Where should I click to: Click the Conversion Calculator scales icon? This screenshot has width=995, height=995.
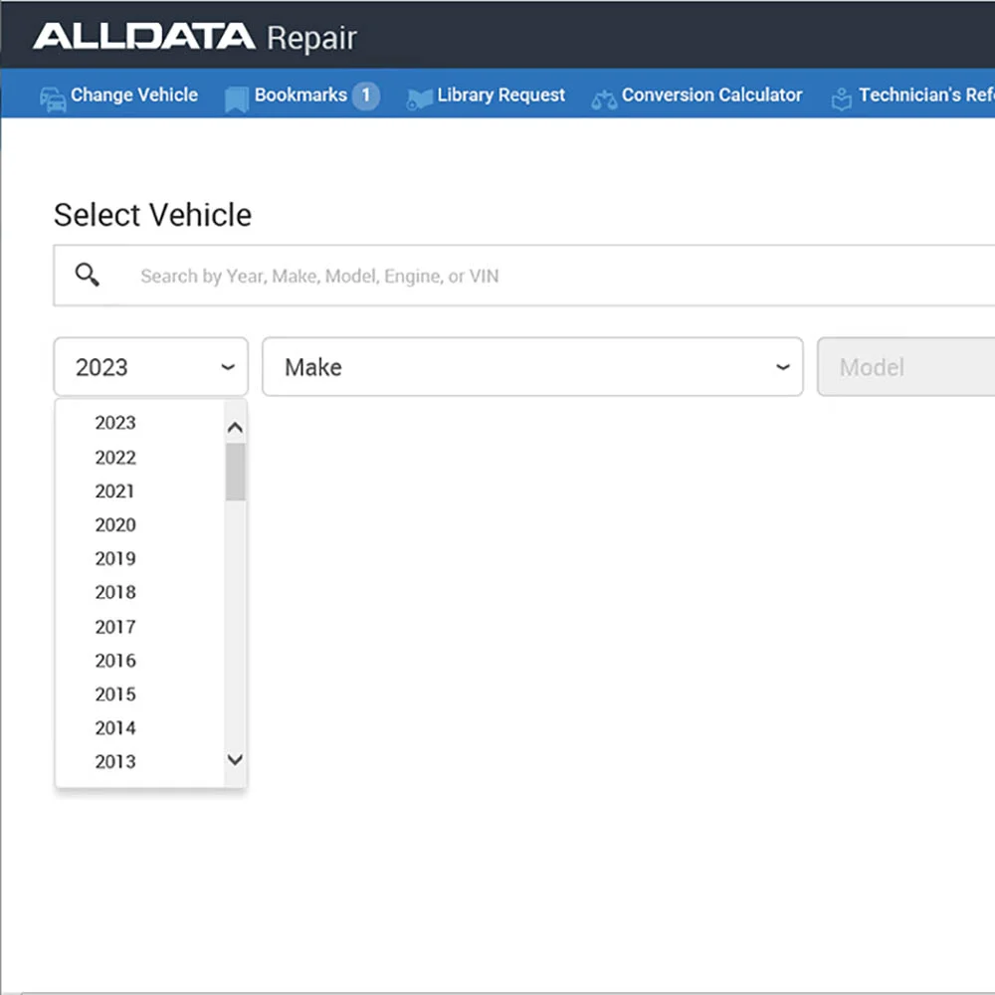click(604, 99)
